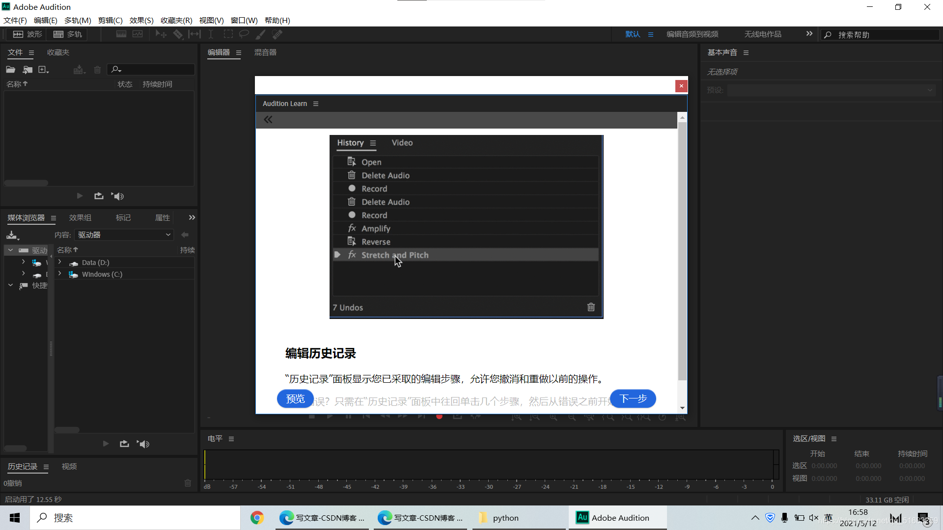Switch to Waveform (波形) view

28,34
